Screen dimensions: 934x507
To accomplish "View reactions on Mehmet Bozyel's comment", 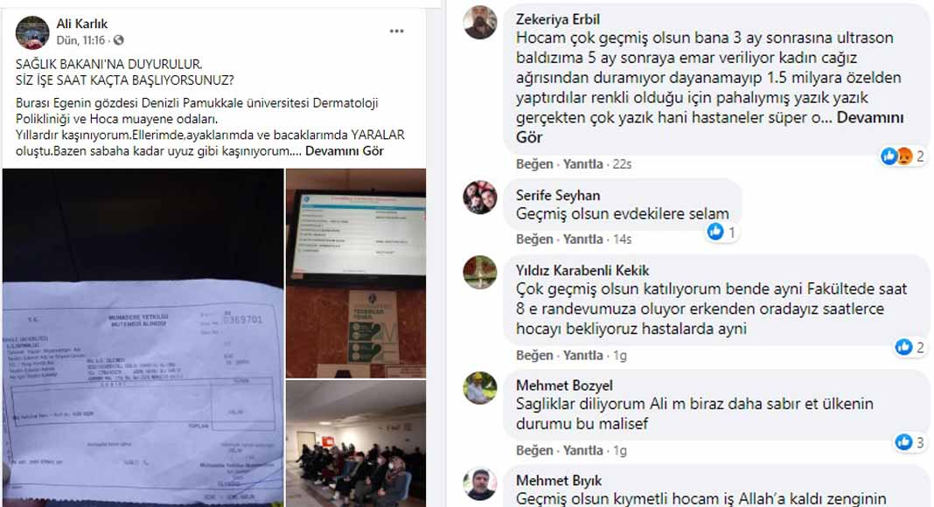I will (x=910, y=442).
